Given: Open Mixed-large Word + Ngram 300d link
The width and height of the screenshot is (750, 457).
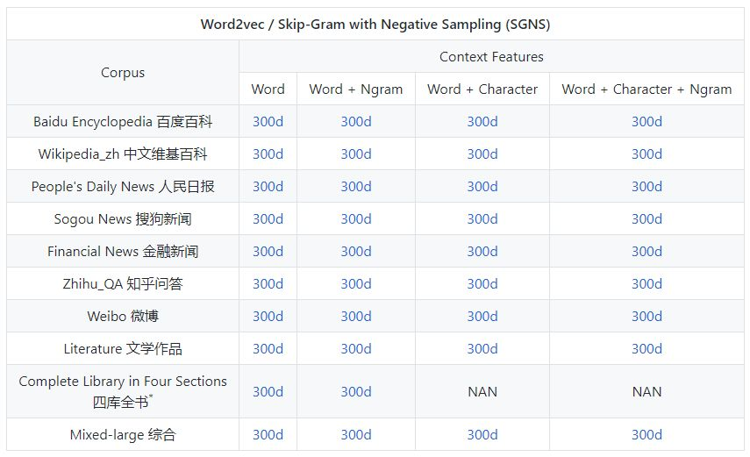Looking at the screenshot, I should (x=356, y=435).
